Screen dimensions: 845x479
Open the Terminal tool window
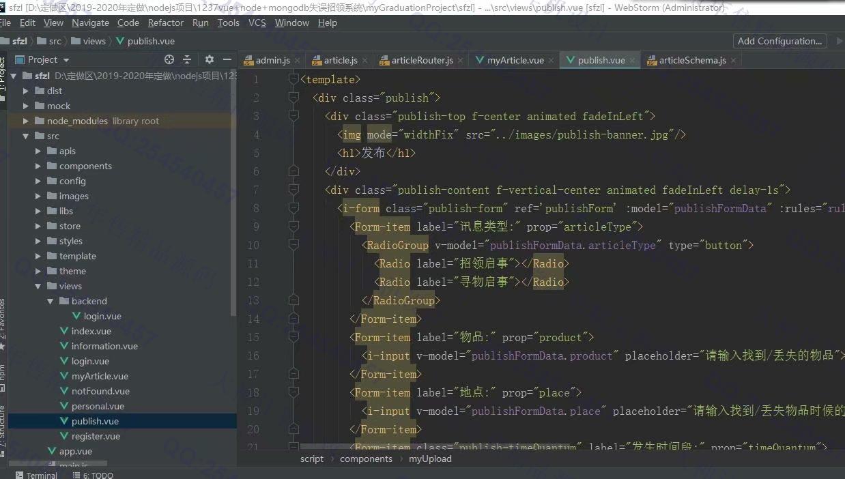click(35, 475)
